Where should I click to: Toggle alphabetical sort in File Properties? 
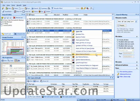pyautogui.click(x=18, y=61)
